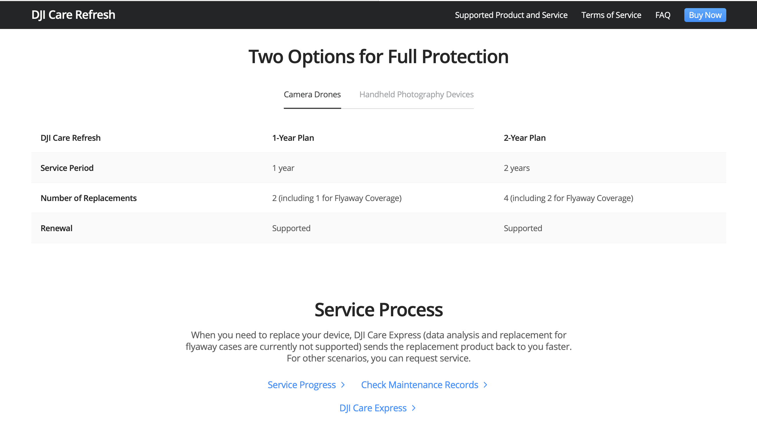757x431 pixels.
Task: Click the Service Period row label
Action: click(x=67, y=168)
